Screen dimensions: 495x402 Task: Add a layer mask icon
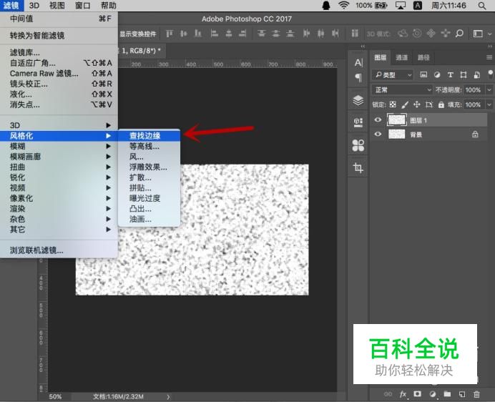(417, 394)
